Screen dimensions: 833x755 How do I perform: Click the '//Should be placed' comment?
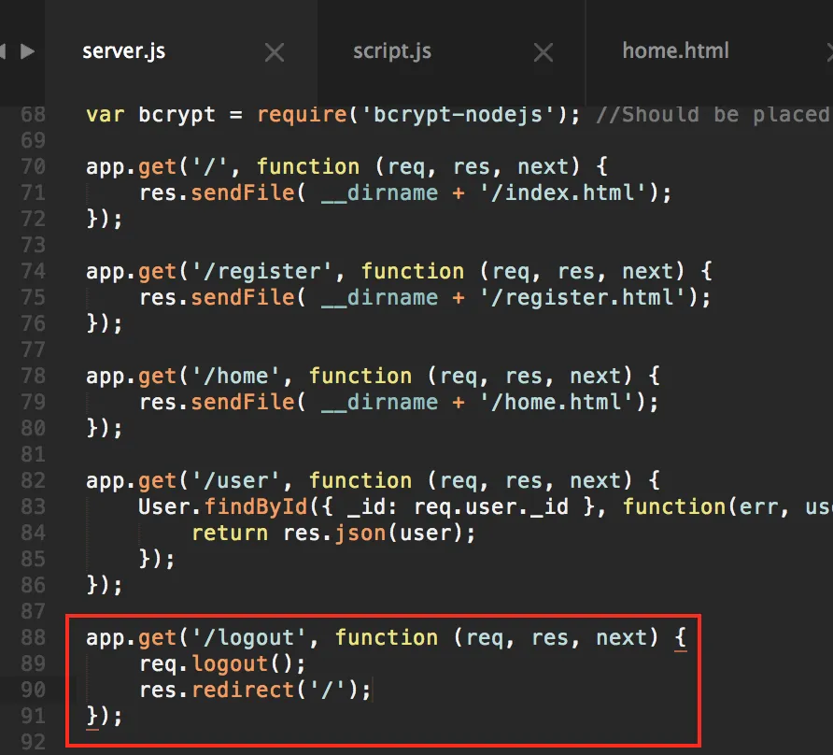pyautogui.click(x=713, y=115)
